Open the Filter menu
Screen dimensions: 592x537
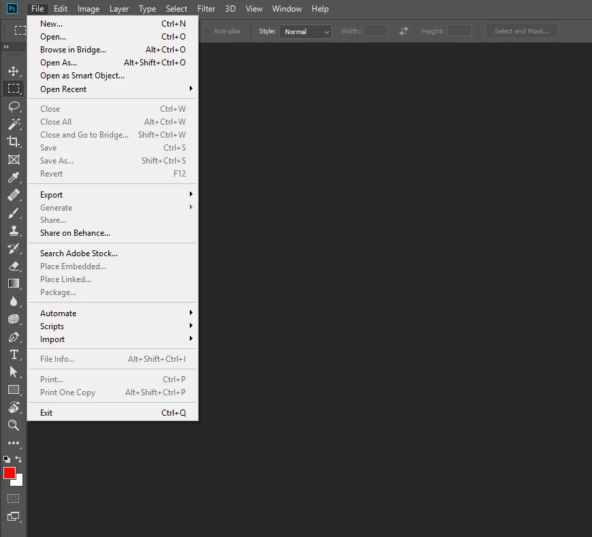(206, 9)
